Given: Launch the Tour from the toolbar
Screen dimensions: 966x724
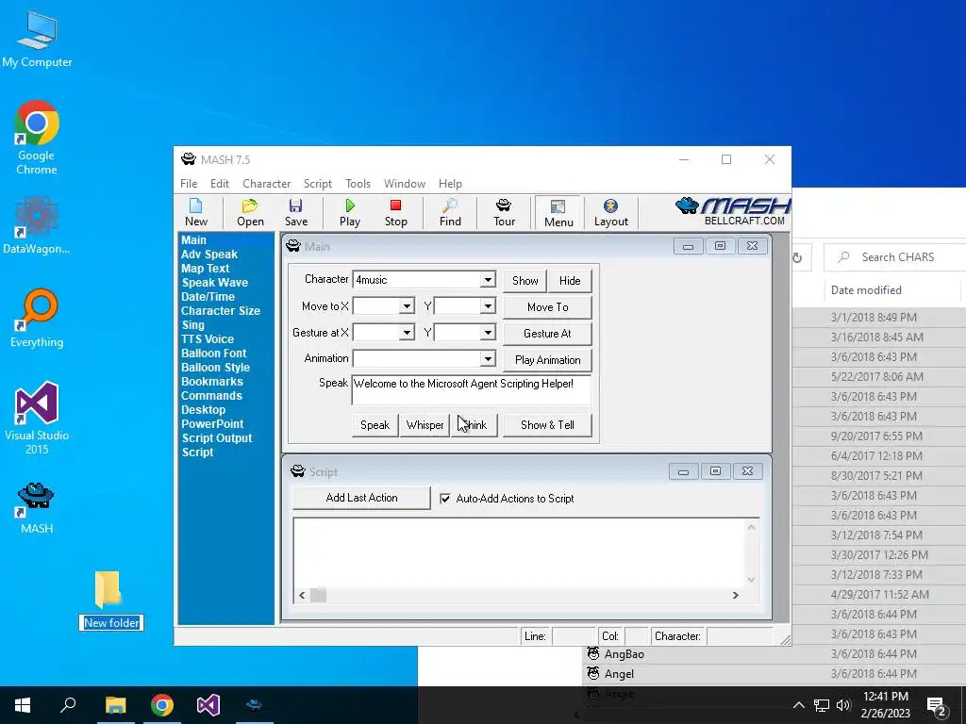Looking at the screenshot, I should pyautogui.click(x=504, y=212).
